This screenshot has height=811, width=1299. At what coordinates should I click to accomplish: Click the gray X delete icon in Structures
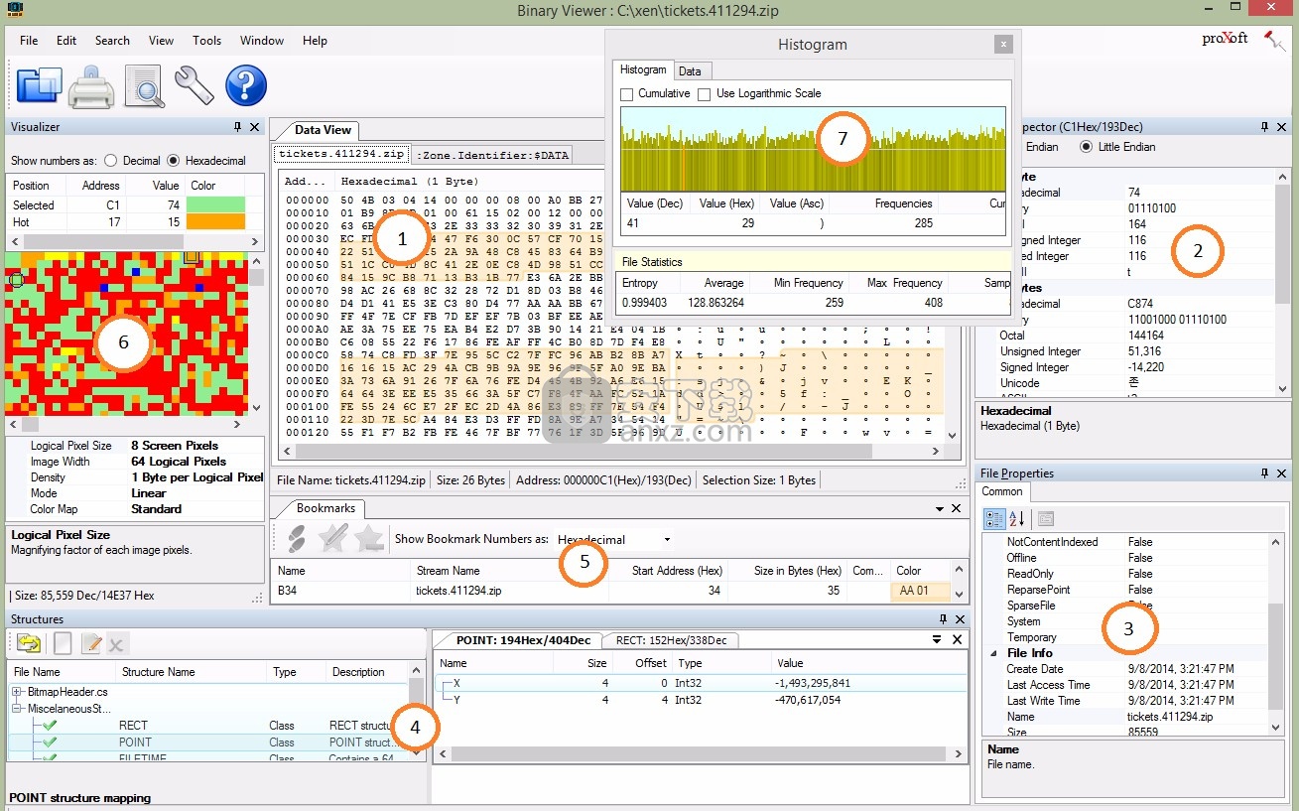[116, 644]
